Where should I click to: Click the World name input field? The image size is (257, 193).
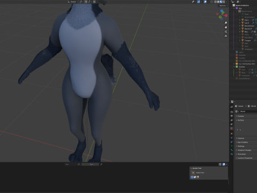(248, 112)
